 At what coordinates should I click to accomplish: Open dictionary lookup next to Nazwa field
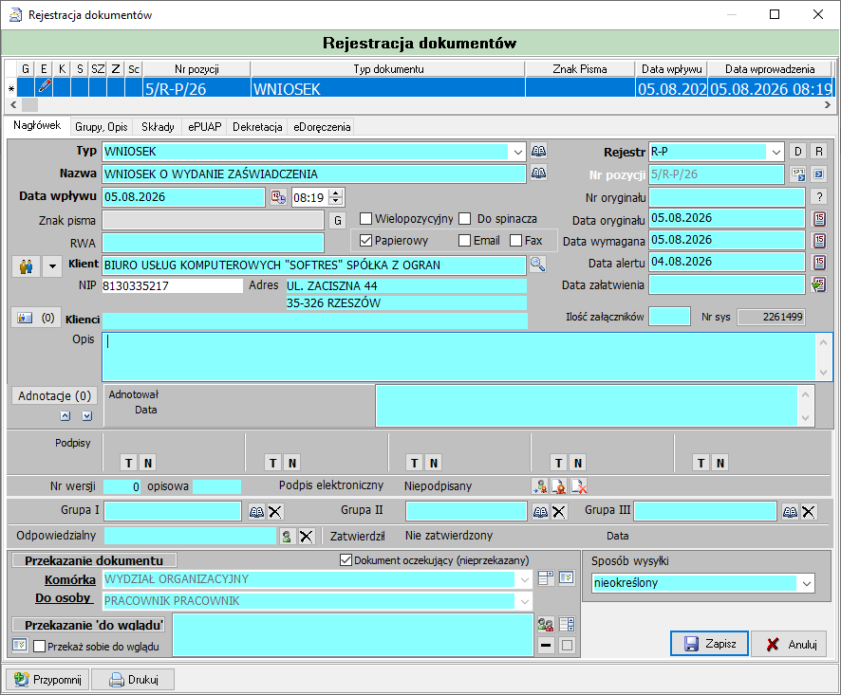point(538,174)
